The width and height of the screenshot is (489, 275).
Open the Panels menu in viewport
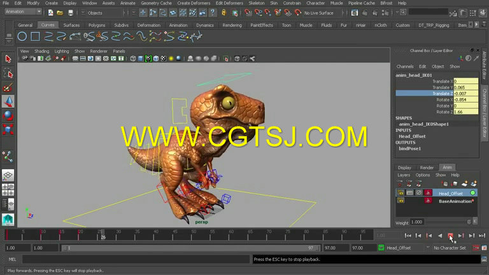119,51
